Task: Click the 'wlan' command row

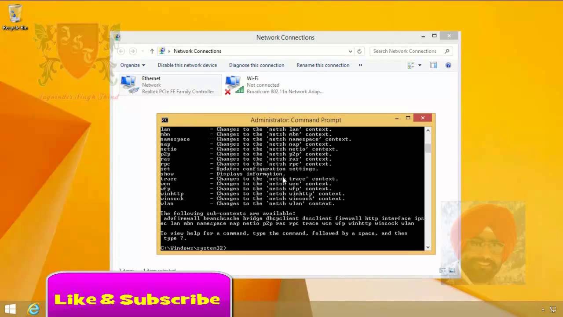Action: (x=248, y=203)
